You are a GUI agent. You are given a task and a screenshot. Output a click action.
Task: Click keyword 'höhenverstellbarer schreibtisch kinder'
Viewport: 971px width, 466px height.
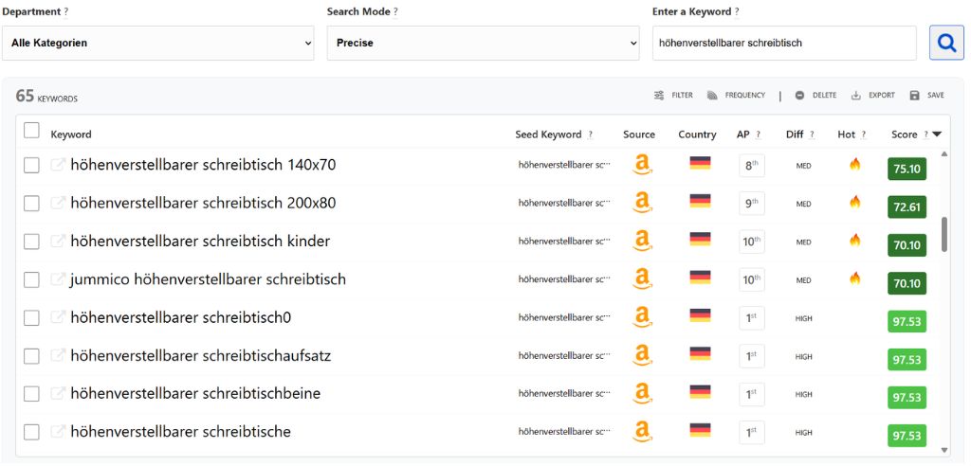(200, 242)
